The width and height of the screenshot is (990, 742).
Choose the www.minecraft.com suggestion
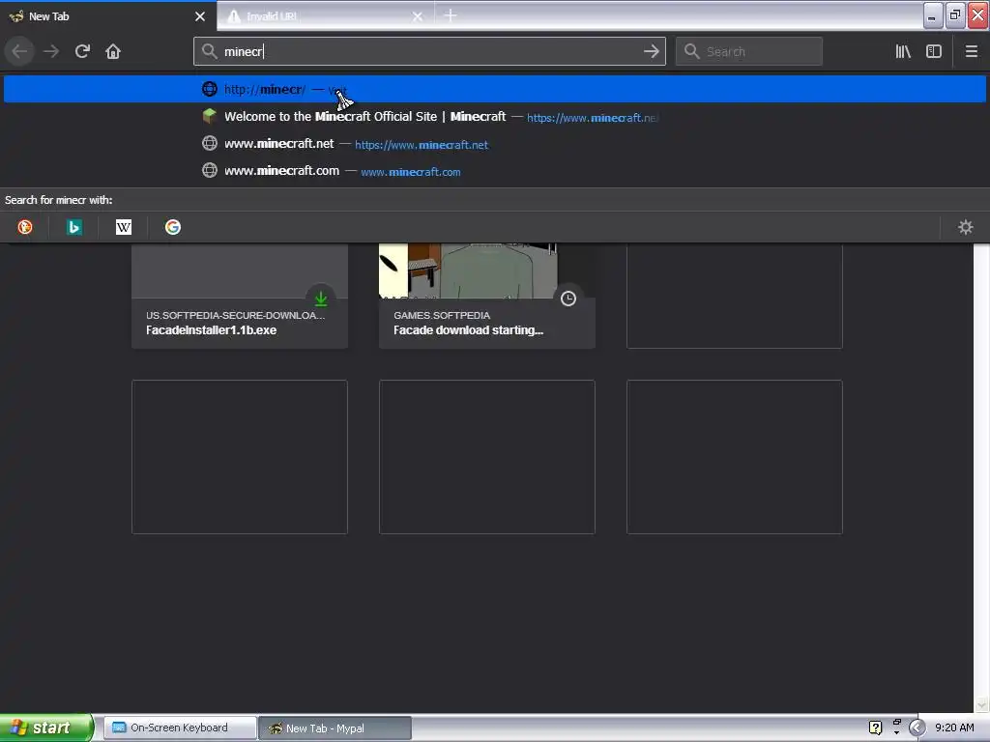tap(495, 171)
